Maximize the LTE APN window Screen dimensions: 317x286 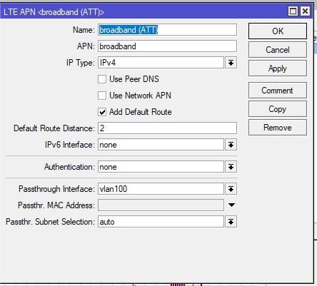293,11
